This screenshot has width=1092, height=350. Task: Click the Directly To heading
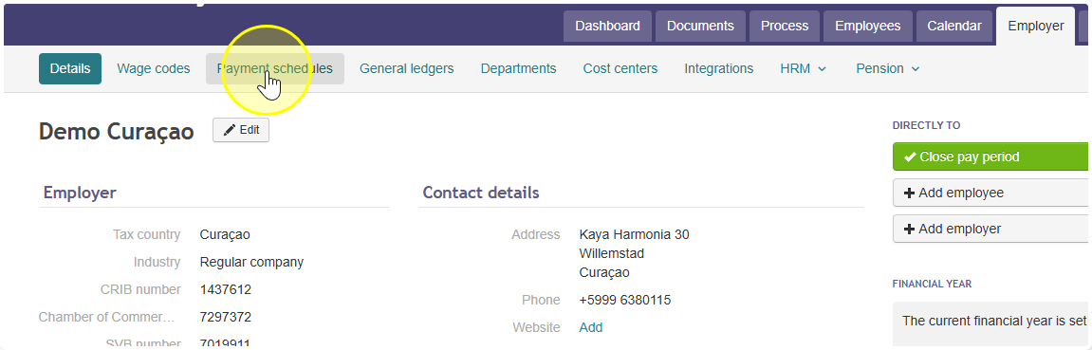pos(926,125)
